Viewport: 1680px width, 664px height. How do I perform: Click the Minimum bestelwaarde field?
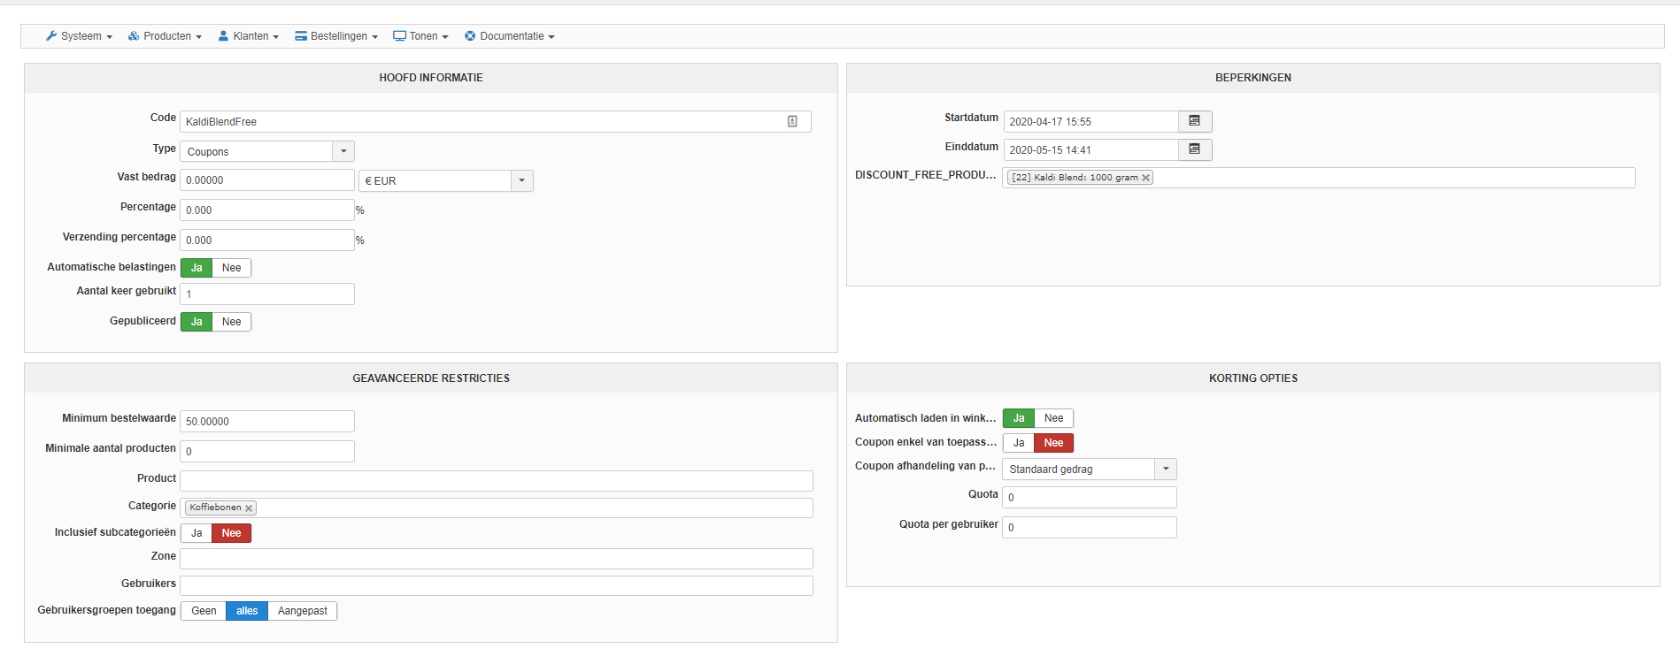[x=267, y=421]
